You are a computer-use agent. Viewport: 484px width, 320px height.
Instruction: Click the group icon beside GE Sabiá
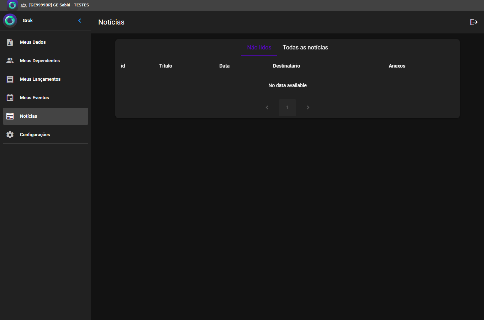[23, 5]
